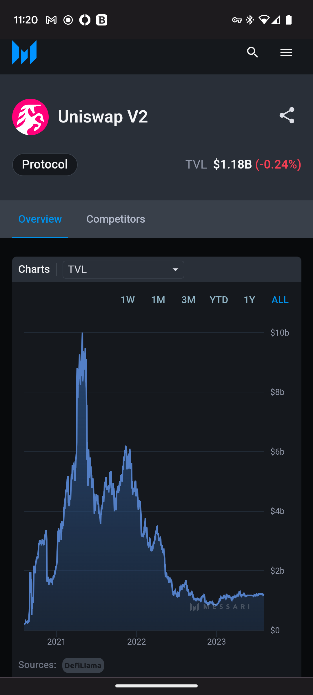Tap the peak of the TVL chart
The width and height of the screenshot is (313, 695).
(x=83, y=334)
